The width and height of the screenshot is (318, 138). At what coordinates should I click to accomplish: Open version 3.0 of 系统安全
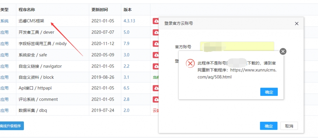(x=126, y=55)
